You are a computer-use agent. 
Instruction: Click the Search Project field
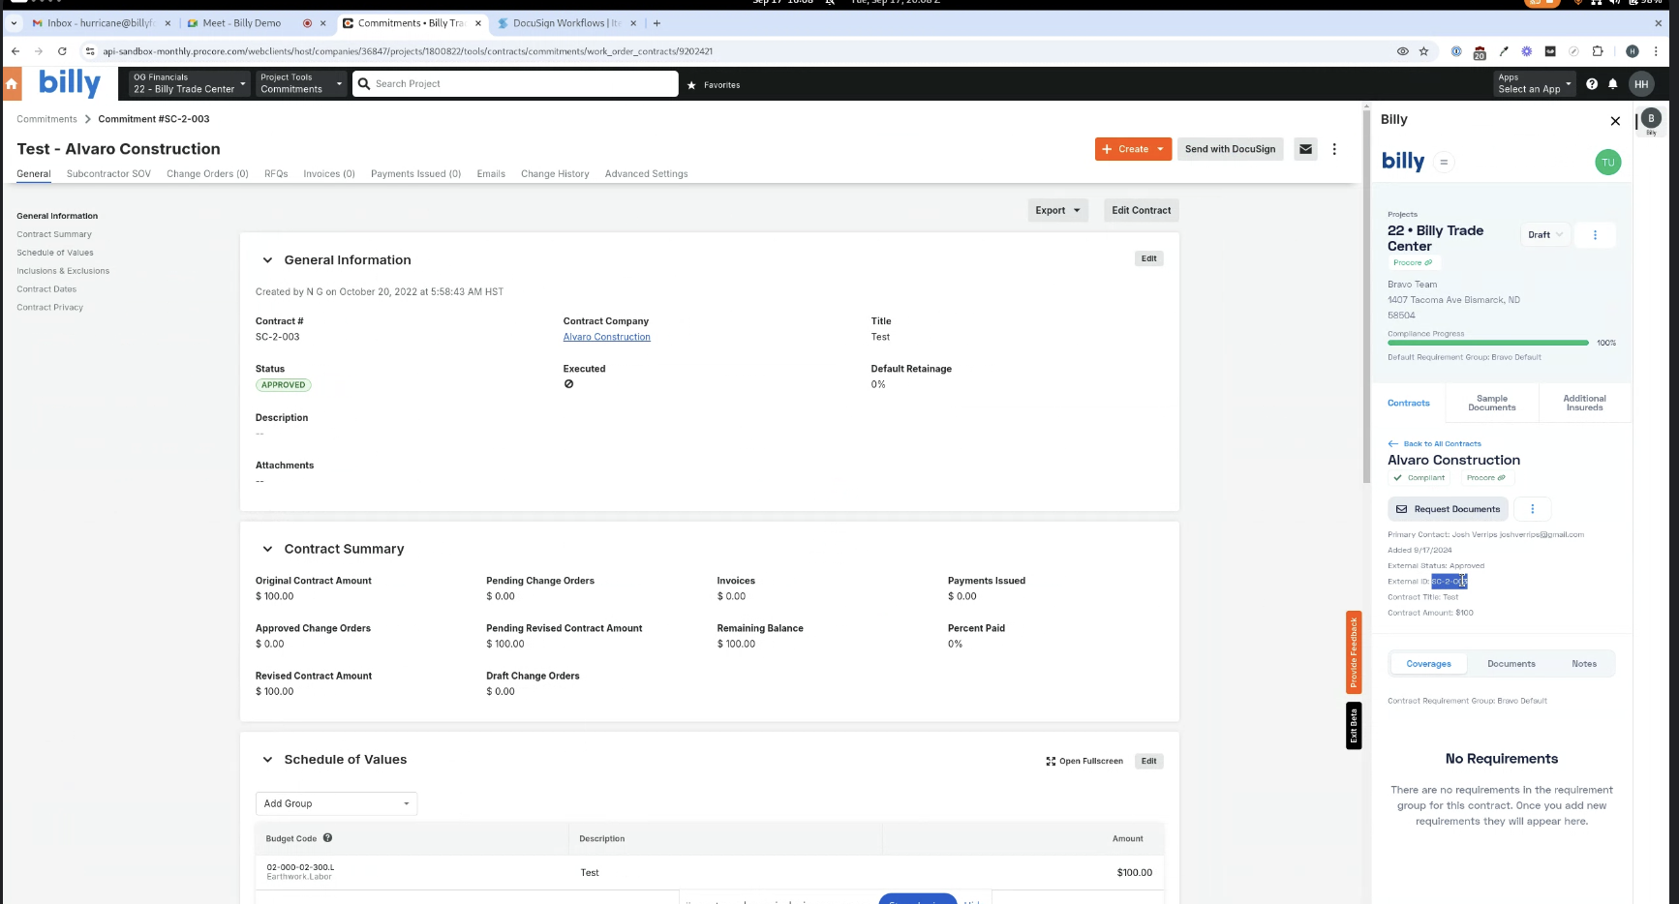(515, 84)
